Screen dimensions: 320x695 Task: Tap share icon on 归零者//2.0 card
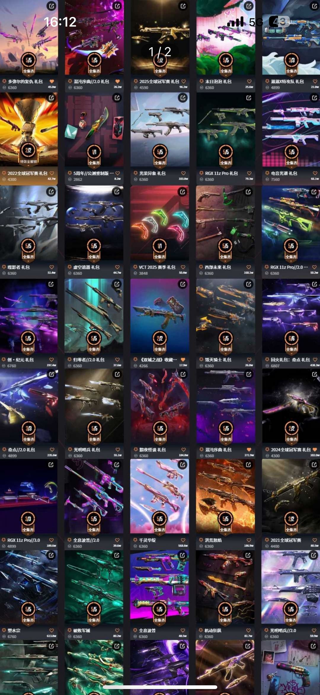coord(117,284)
